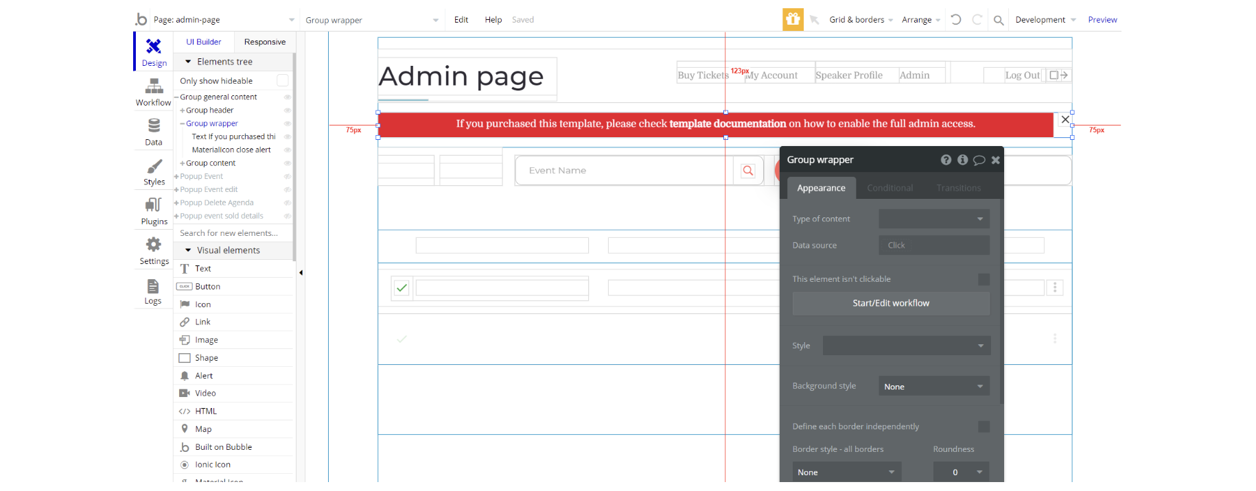Open the Background style dropdown
The image size is (1256, 491).
click(x=933, y=387)
